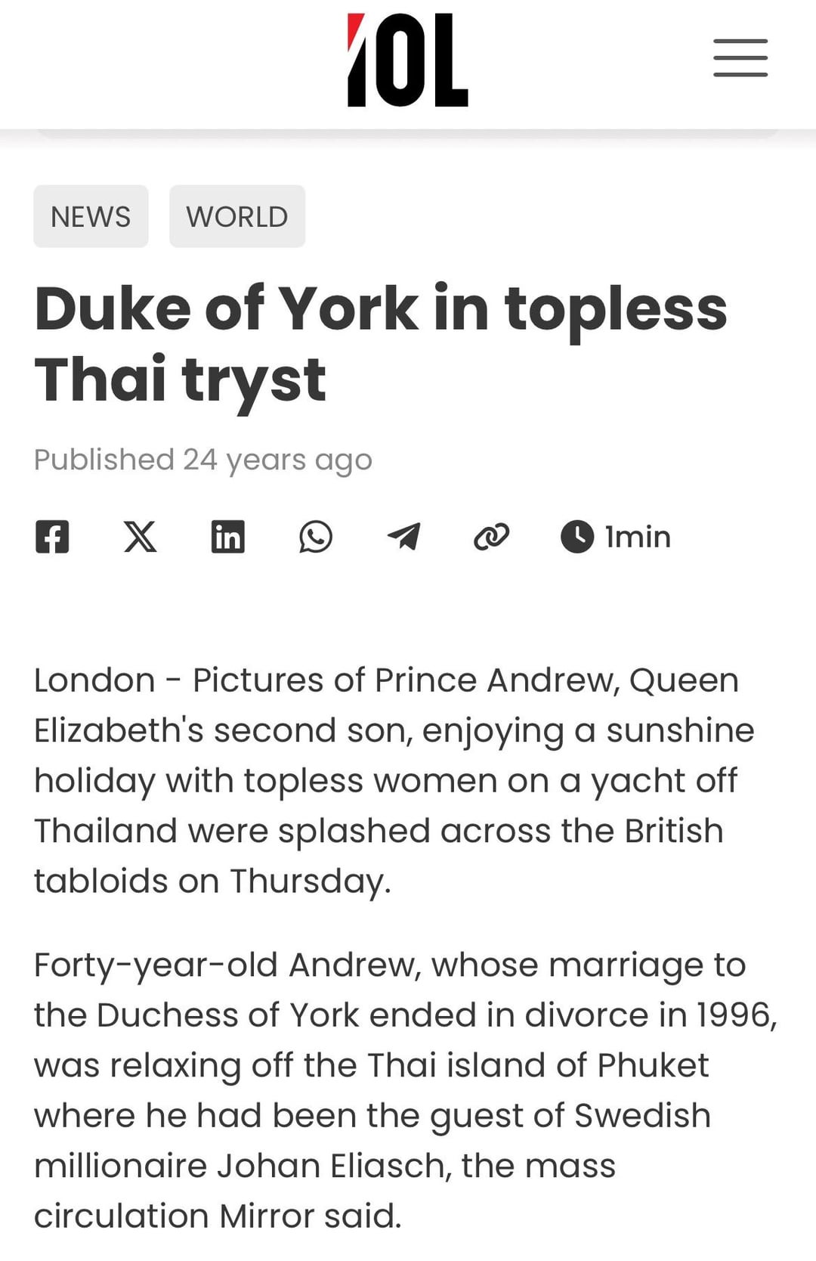Click the "1min" read time label
The image size is (816, 1261).
[x=638, y=537]
